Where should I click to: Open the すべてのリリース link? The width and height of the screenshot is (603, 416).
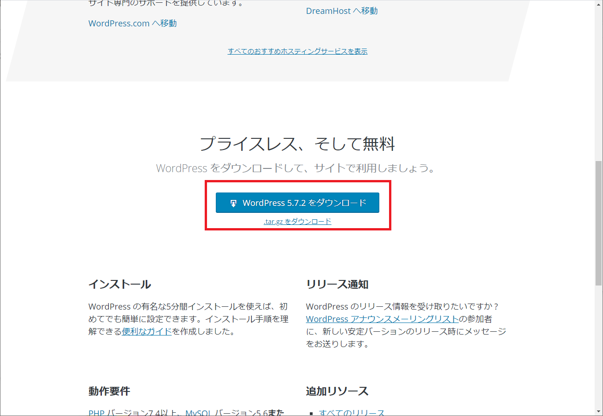coord(352,412)
